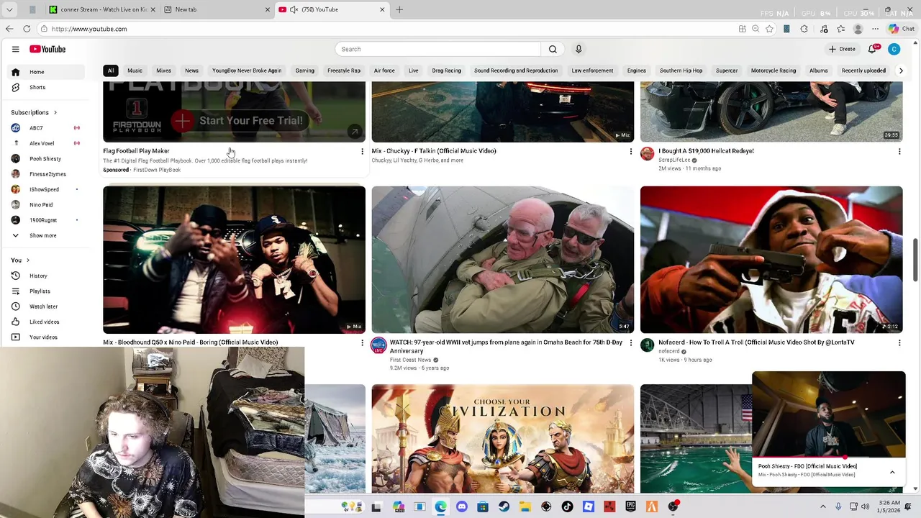The height and width of the screenshot is (518, 921).
Task: Open the Choose Your Civilization thumbnail
Action: [x=503, y=439]
